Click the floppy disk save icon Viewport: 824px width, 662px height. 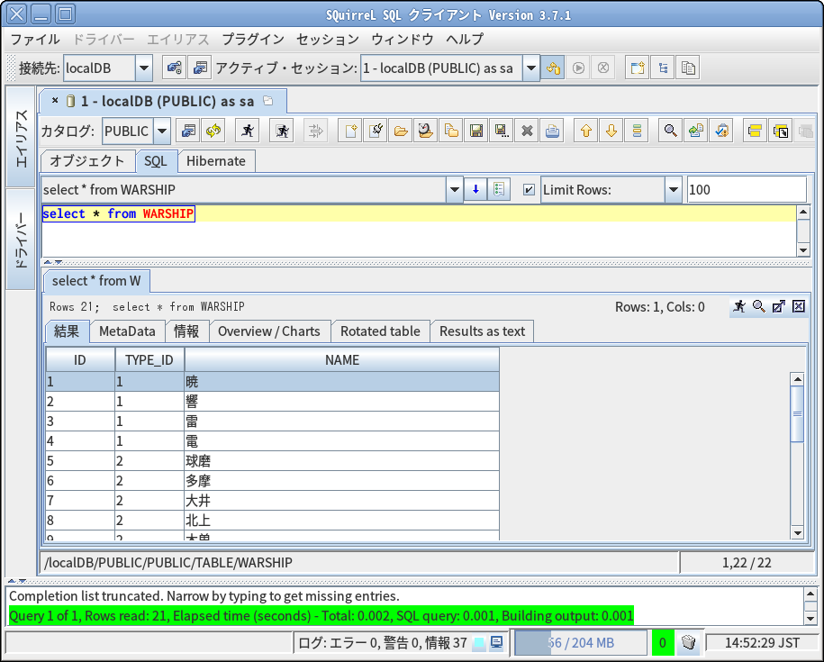(x=476, y=131)
